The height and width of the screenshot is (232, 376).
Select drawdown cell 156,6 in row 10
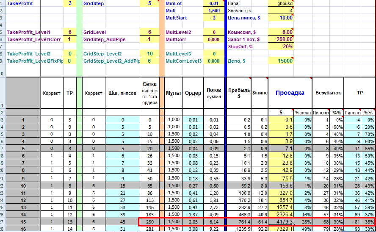coord(281,186)
